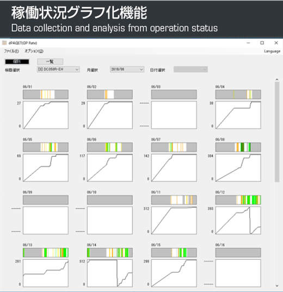Select the empty 06/03 chart
283x292 pixels.
click(x=174, y=115)
